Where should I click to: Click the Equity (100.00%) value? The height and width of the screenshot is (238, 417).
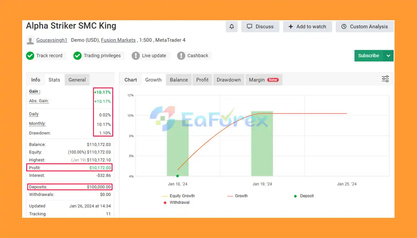89,152
